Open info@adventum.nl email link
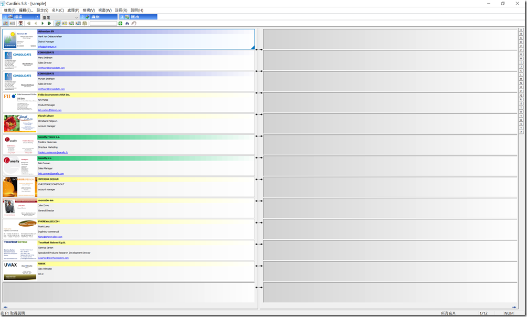The width and height of the screenshot is (527, 317). [47, 47]
